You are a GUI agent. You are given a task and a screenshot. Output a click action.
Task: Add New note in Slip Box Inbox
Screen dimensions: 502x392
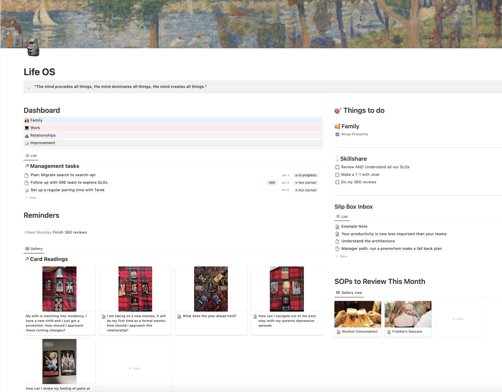pos(342,256)
